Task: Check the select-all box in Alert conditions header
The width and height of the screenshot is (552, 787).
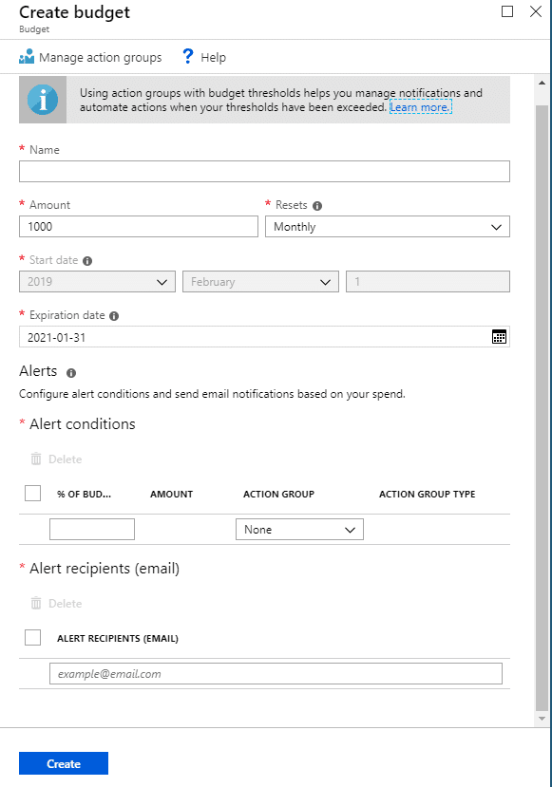Action: [x=32, y=494]
